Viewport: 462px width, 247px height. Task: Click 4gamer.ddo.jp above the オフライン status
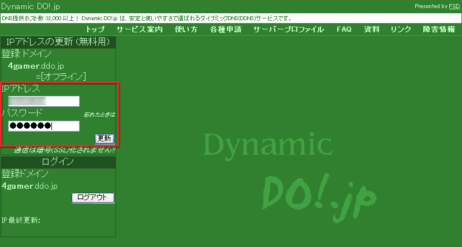coord(36,66)
